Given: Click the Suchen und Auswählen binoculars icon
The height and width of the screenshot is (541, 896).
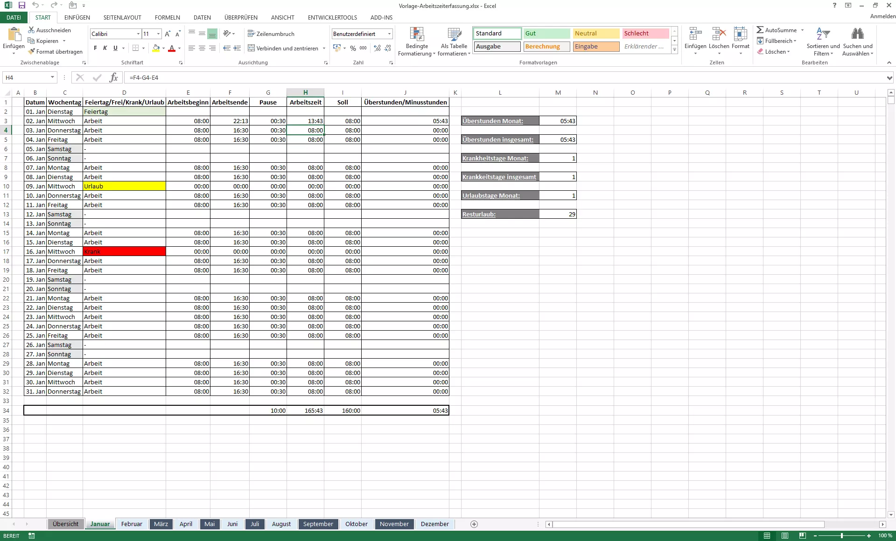Looking at the screenshot, I should [857, 34].
